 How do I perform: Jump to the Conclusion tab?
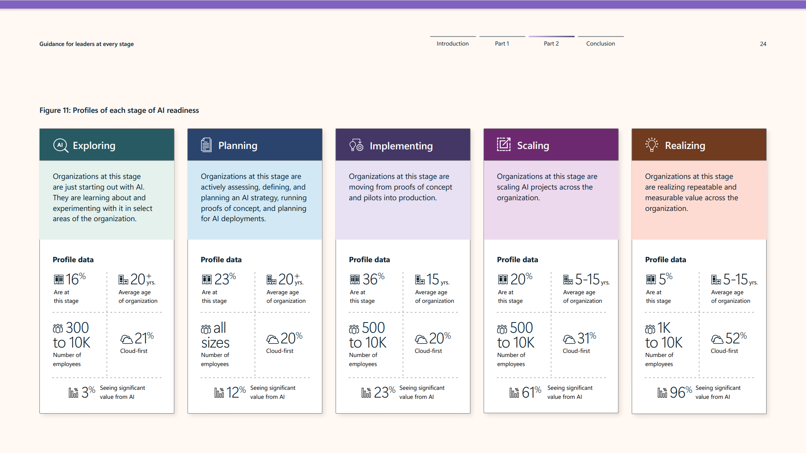click(x=600, y=43)
